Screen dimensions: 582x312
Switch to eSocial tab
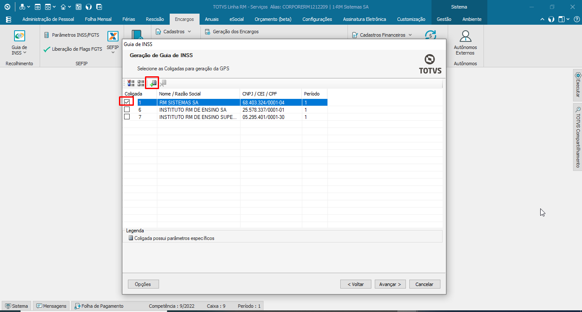[237, 19]
